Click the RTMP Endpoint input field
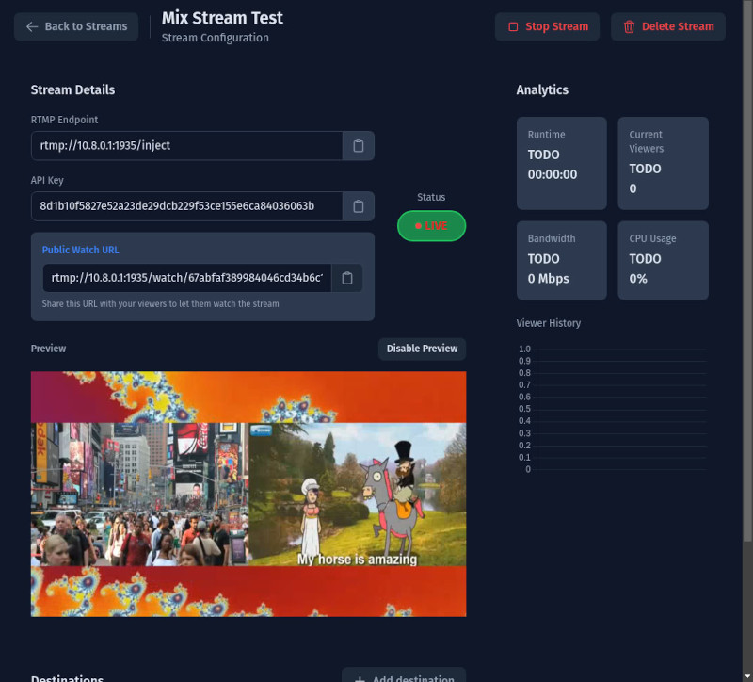This screenshot has height=682, width=753. 186,146
